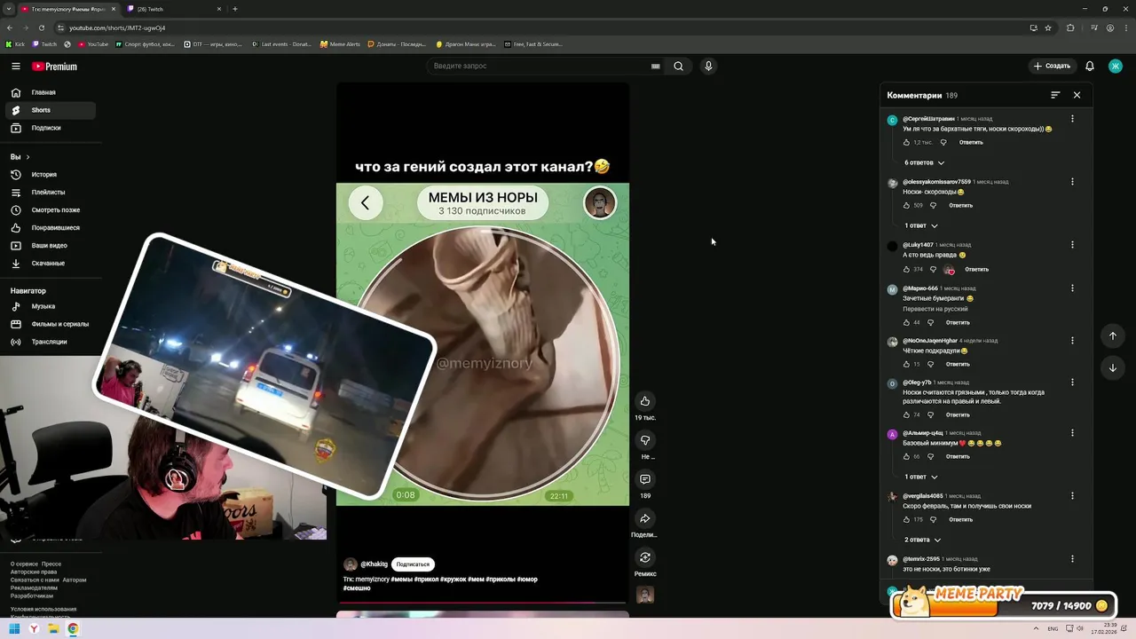The image size is (1136, 639).
Task: Go to the next short with down arrow
Action: click(1112, 367)
